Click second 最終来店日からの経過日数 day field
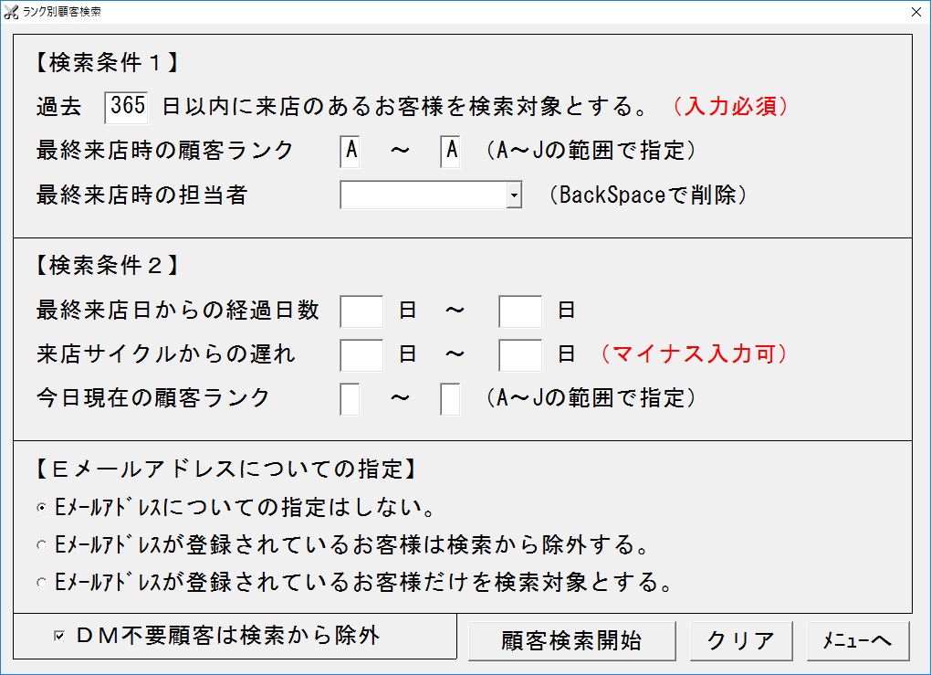Screen dimensions: 931x675 [520, 311]
